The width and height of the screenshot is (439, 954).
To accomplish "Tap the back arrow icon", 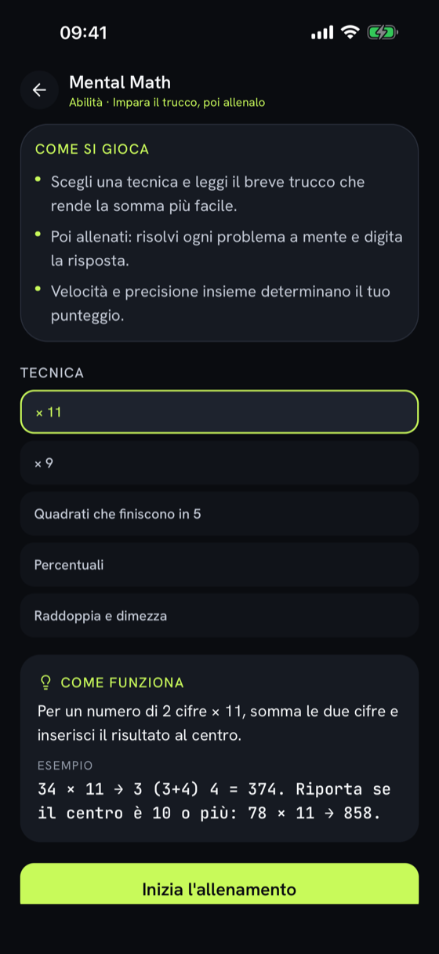I will (39, 90).
